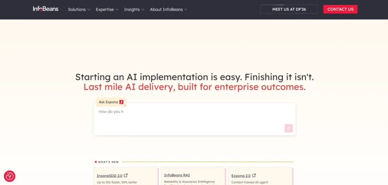The height and width of the screenshot is (185, 388).
Task: Click the external link icon next to InsaneSDD 2.0
Action: pos(126,176)
